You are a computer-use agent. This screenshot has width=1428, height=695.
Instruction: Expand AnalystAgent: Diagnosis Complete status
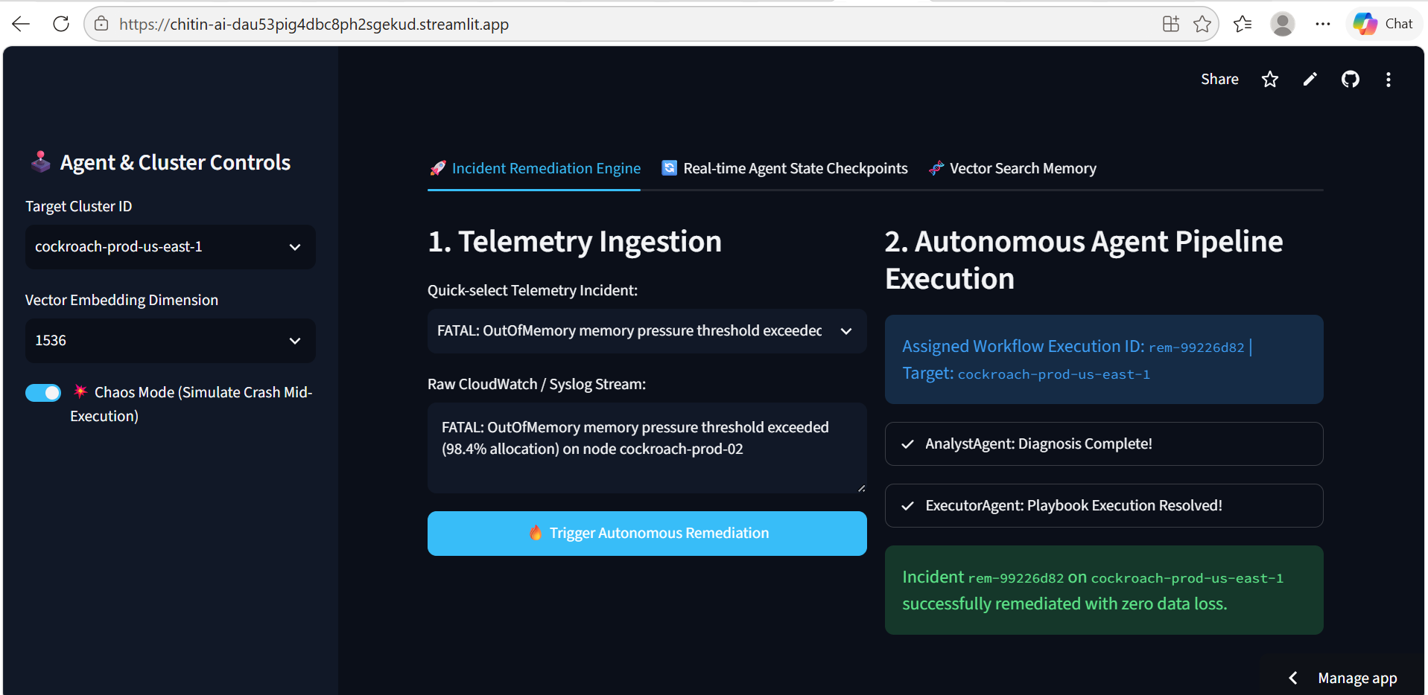coord(1104,444)
